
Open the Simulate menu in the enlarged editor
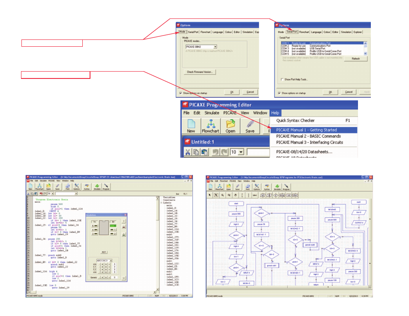[212, 113]
